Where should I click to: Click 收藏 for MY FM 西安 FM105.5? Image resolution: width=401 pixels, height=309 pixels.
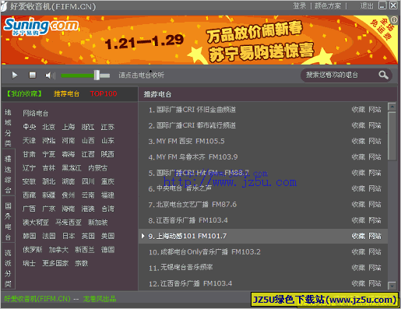358,141
